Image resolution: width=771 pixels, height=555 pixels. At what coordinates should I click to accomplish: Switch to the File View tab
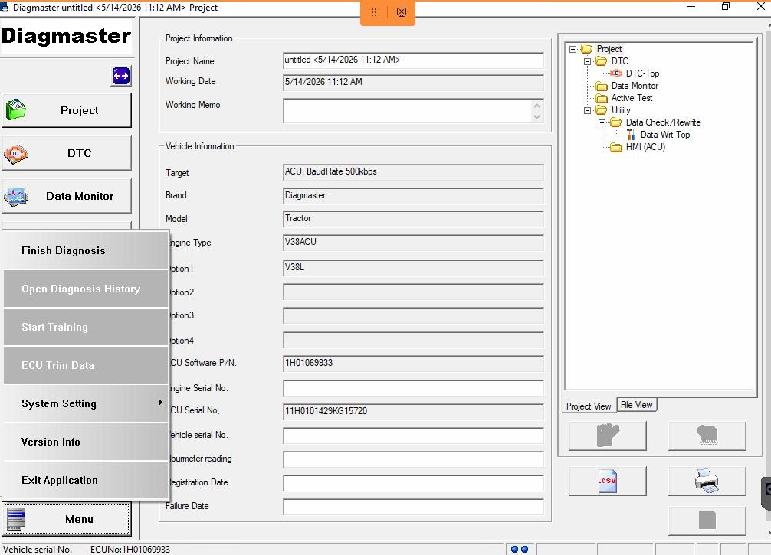636,405
